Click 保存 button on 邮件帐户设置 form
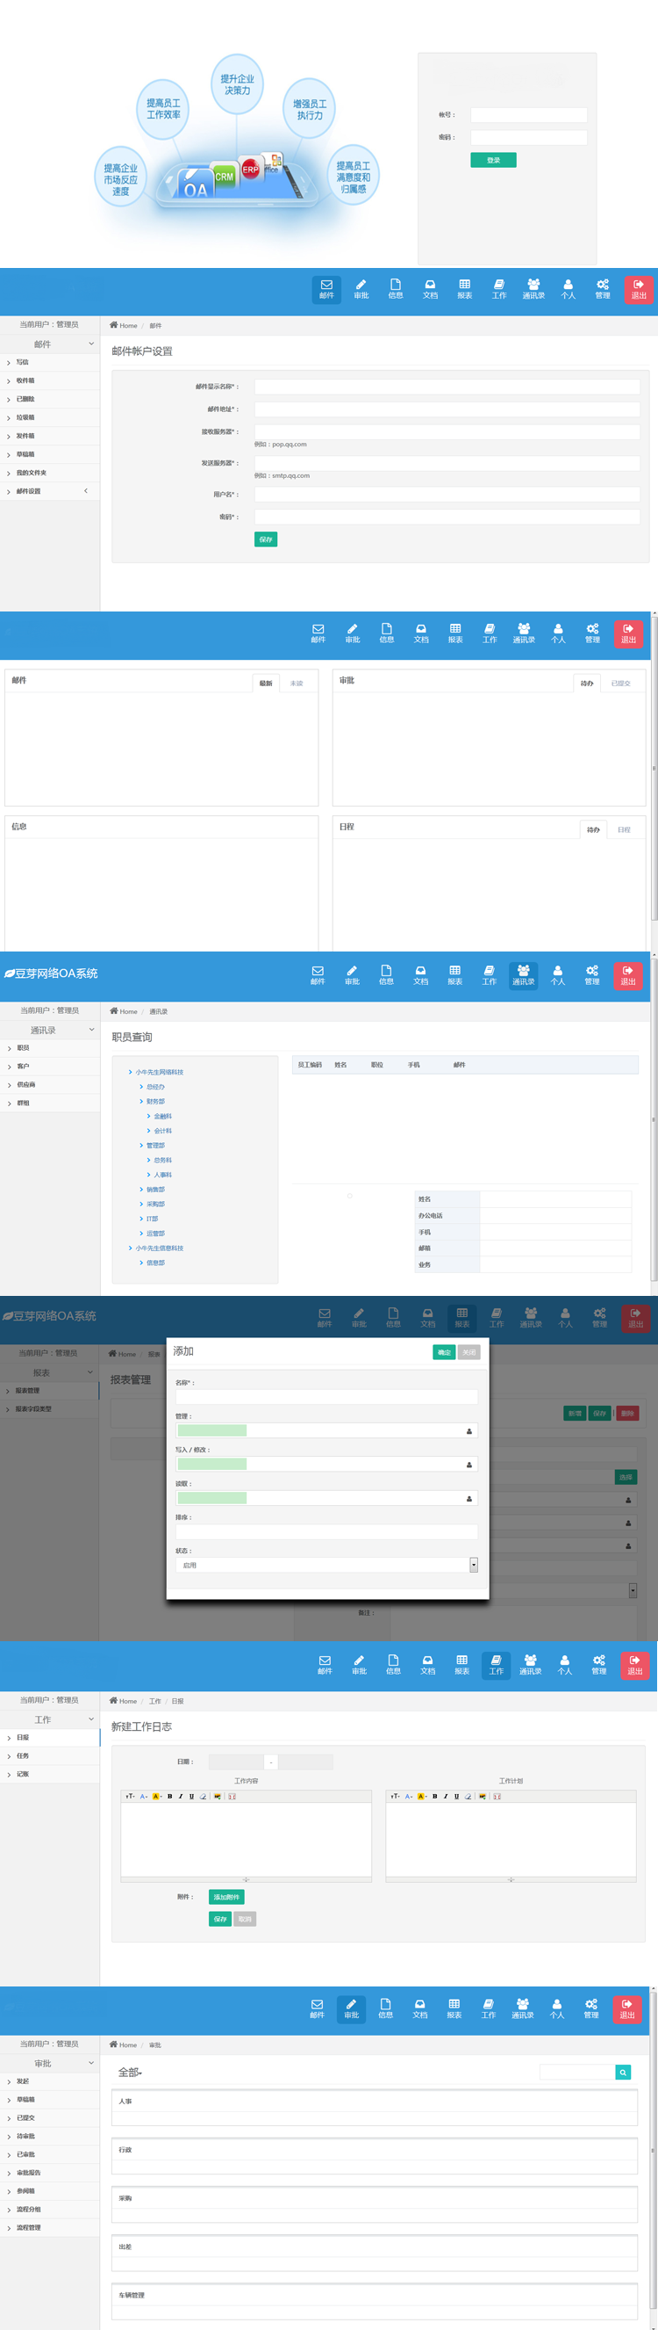This screenshot has width=658, height=2330. 265,539
